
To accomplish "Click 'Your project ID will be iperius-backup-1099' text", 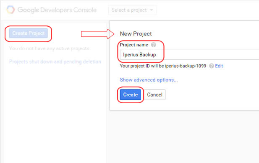I will 163,66.
